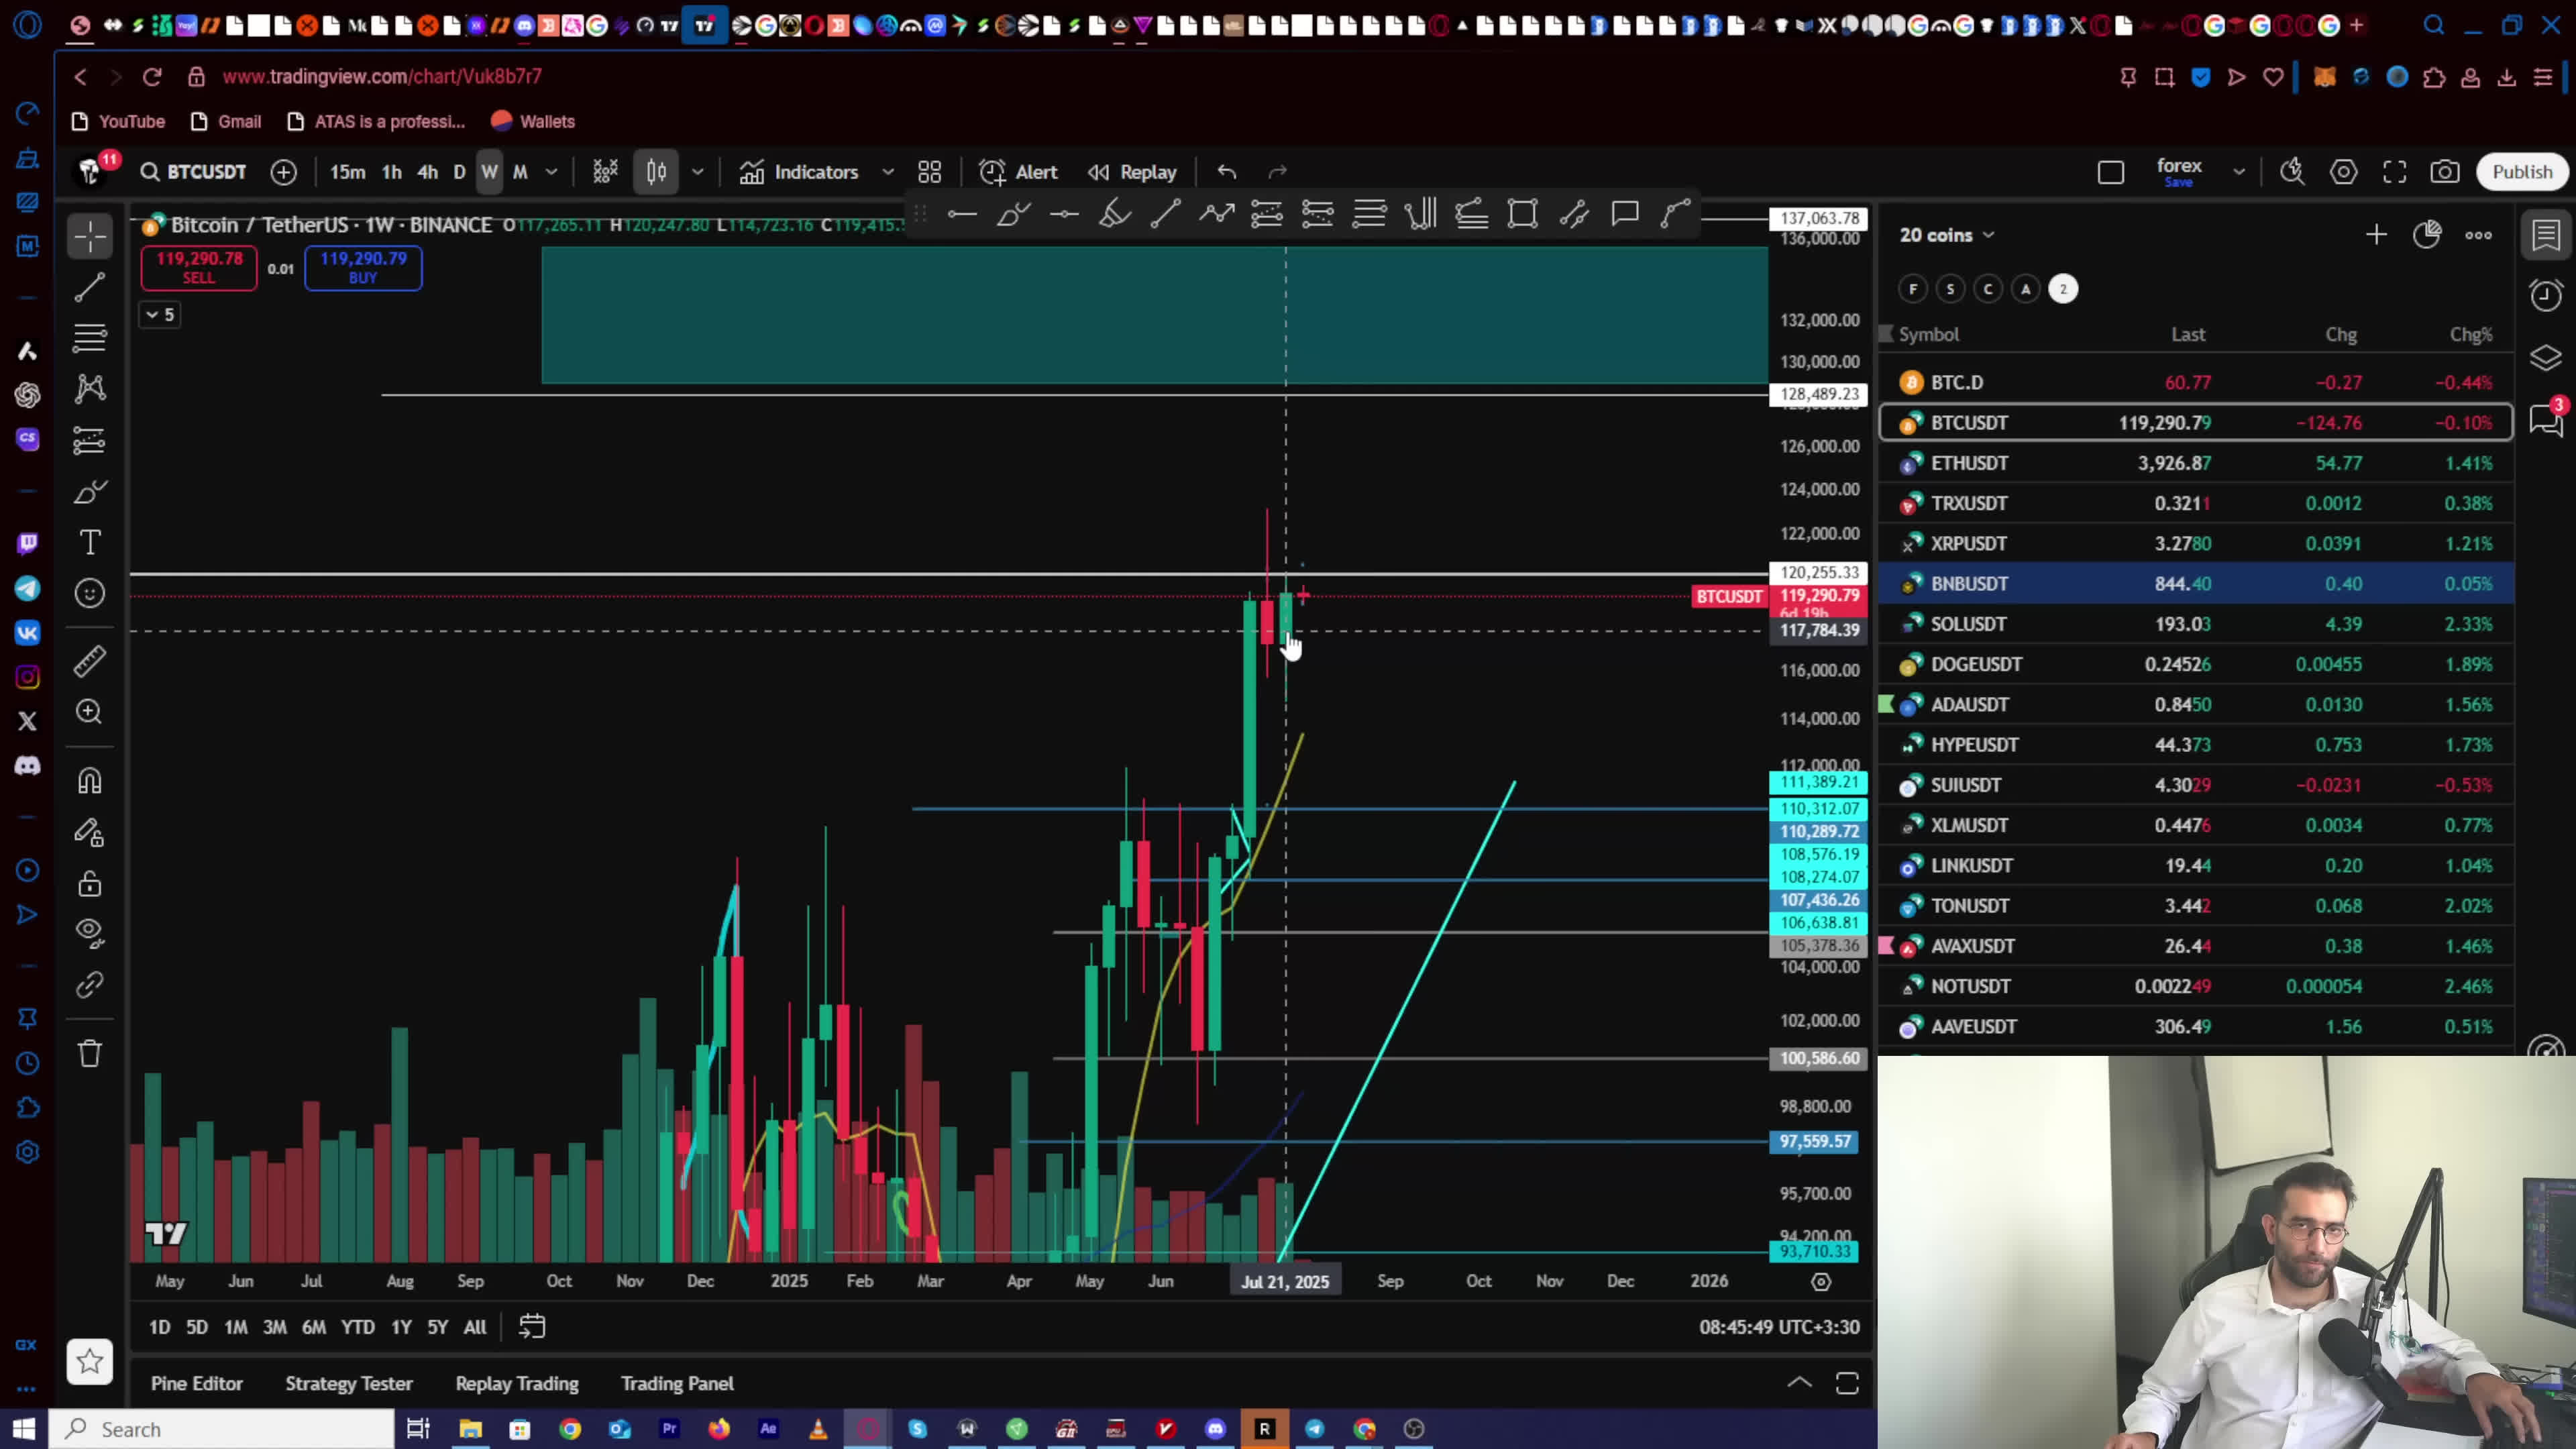Click the Publish button
Image resolution: width=2576 pixels, height=1449 pixels.
tap(2522, 172)
